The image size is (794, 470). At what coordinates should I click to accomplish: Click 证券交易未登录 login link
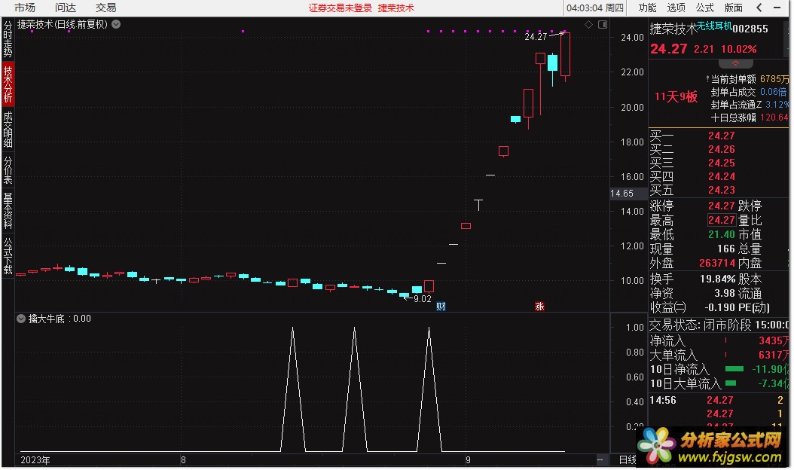click(341, 8)
